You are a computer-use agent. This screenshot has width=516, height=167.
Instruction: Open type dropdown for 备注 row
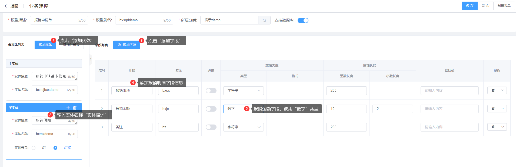[243, 127]
